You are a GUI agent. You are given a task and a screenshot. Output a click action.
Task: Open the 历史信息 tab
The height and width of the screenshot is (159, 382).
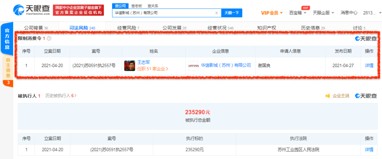pyautogui.click(x=313, y=28)
